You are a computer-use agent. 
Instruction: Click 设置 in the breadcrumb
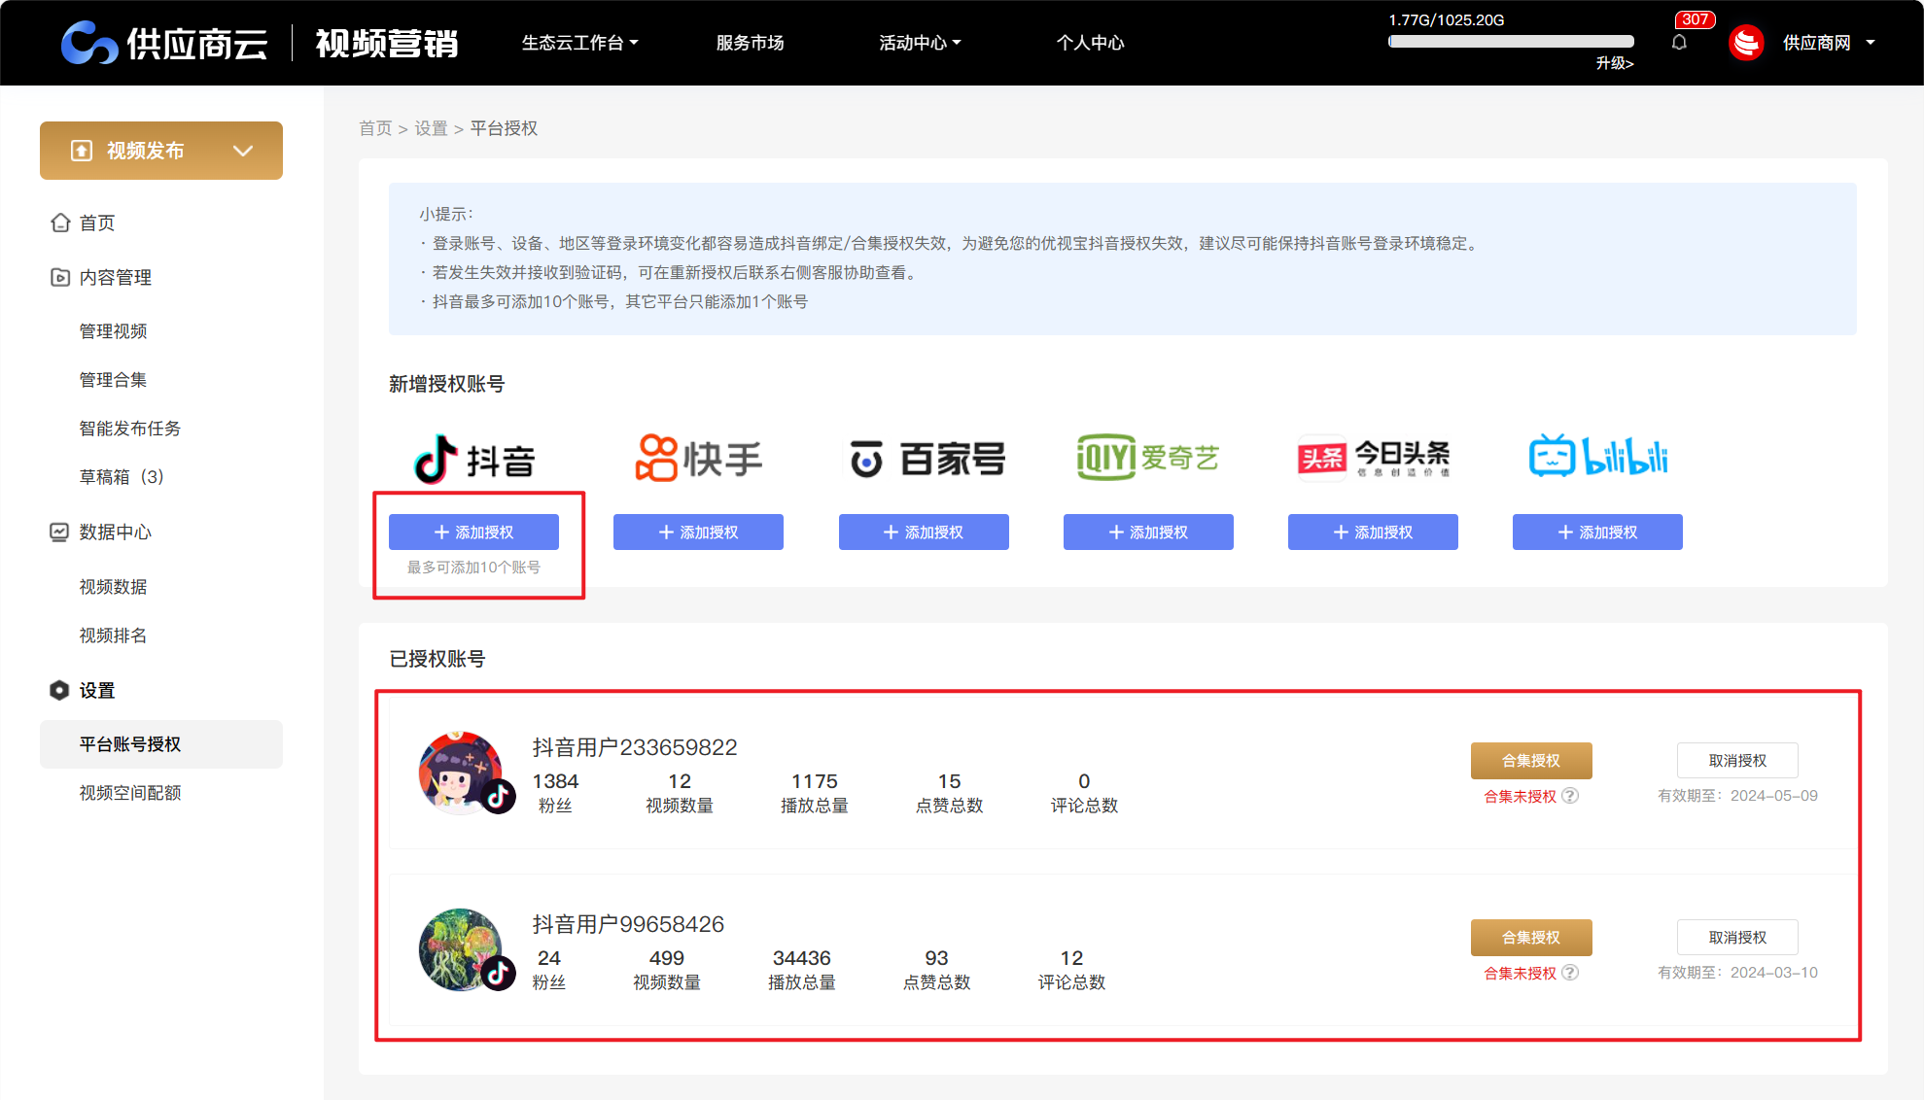click(431, 128)
